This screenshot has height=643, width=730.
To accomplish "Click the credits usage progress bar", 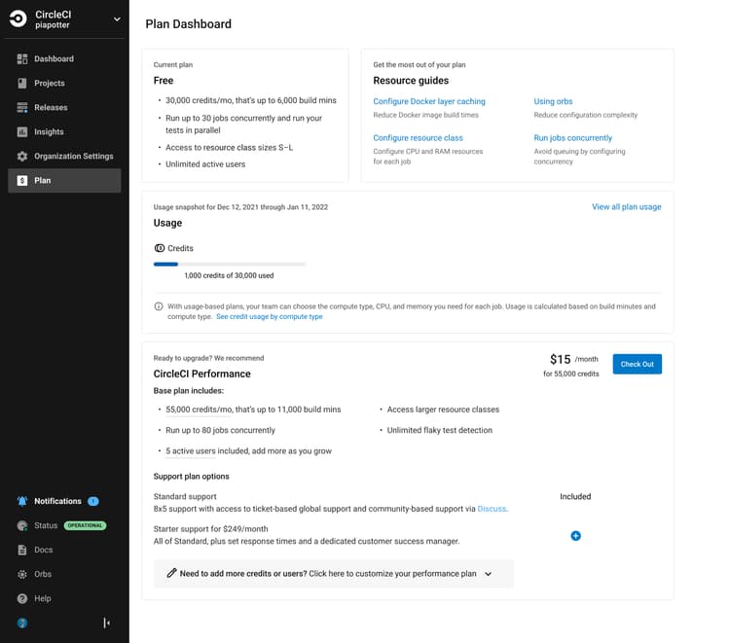I will coord(230,264).
